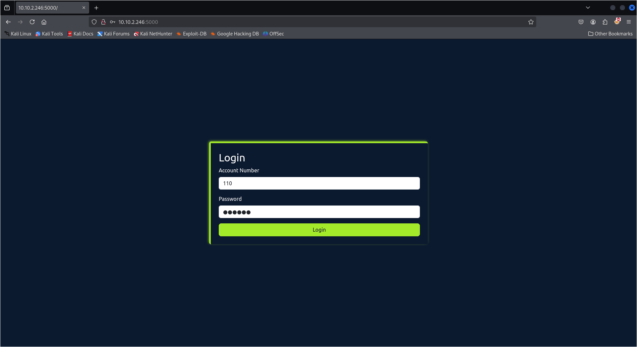Viewport: 637px width, 347px height.
Task: Submit with the green Login button
Action: click(319, 230)
